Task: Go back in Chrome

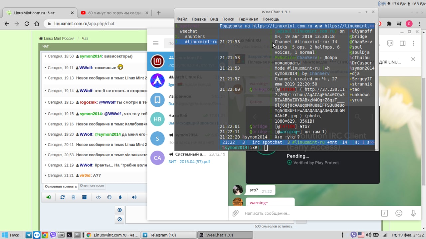Action: coord(7,24)
